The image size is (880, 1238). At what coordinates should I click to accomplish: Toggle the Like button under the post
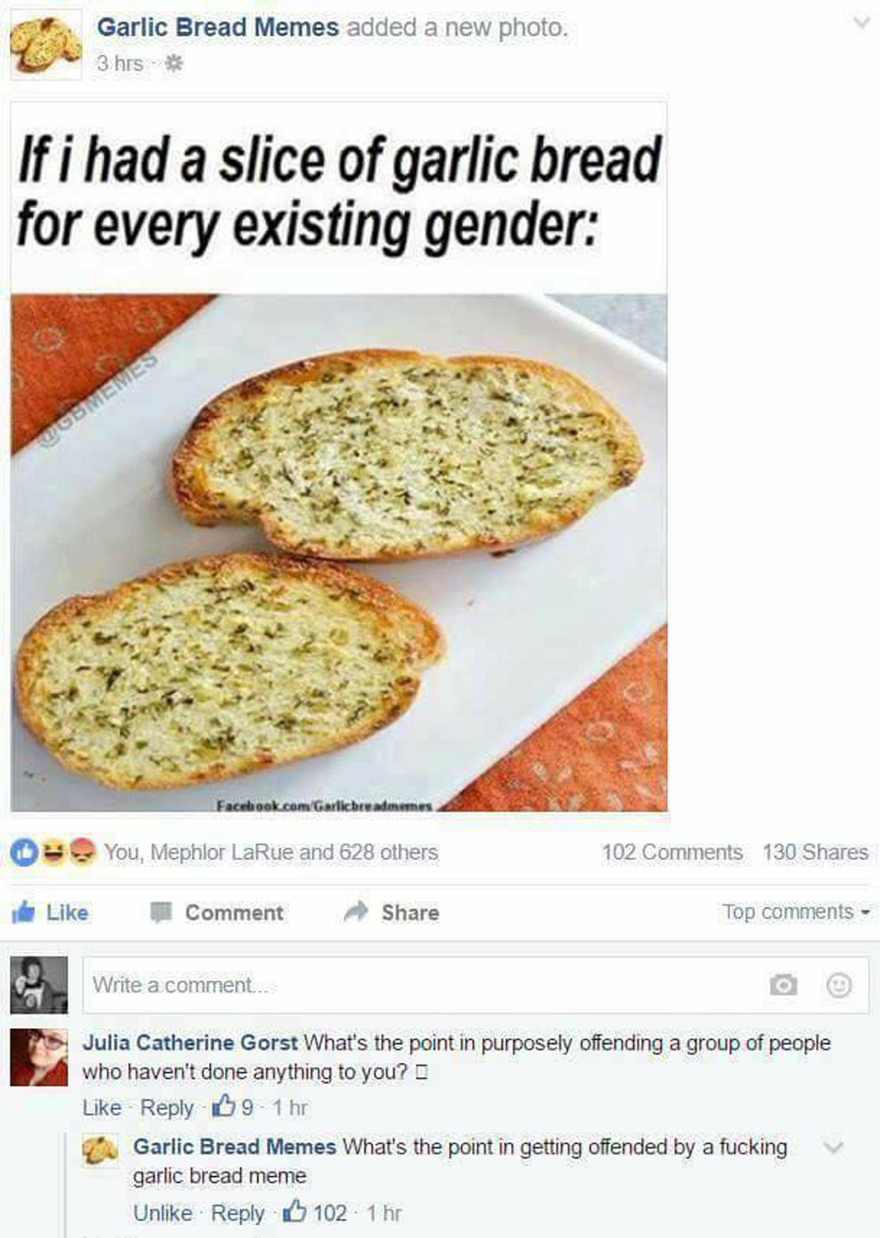[x=49, y=912]
